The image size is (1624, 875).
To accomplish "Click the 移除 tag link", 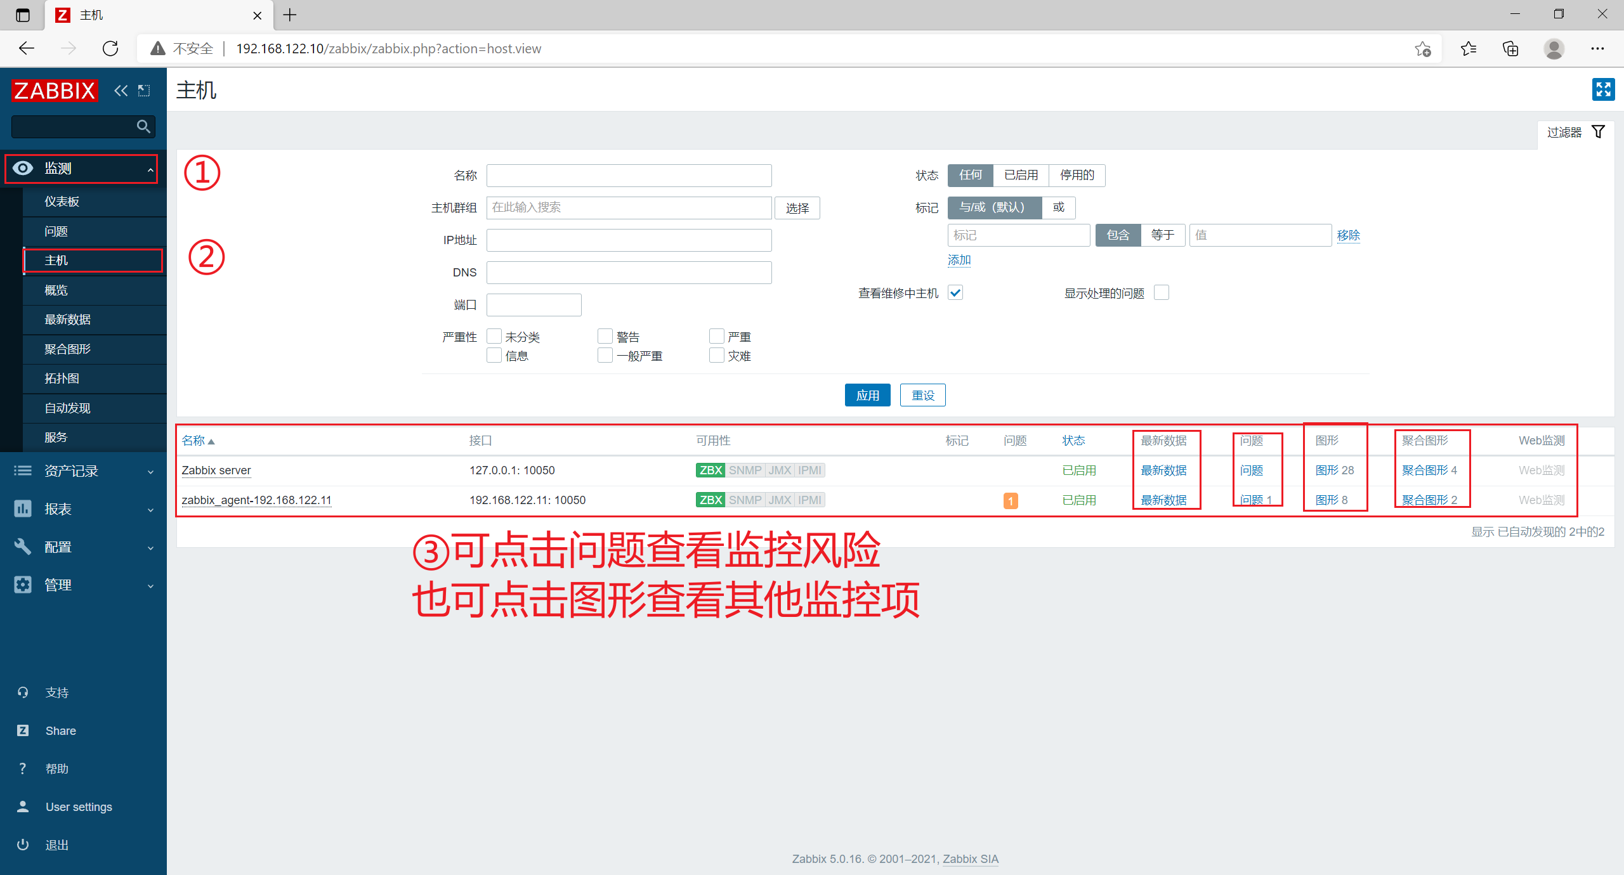I will (1349, 235).
